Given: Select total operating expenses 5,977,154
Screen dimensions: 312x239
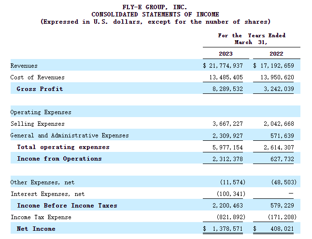Looking at the screenshot, I should coord(227,147).
